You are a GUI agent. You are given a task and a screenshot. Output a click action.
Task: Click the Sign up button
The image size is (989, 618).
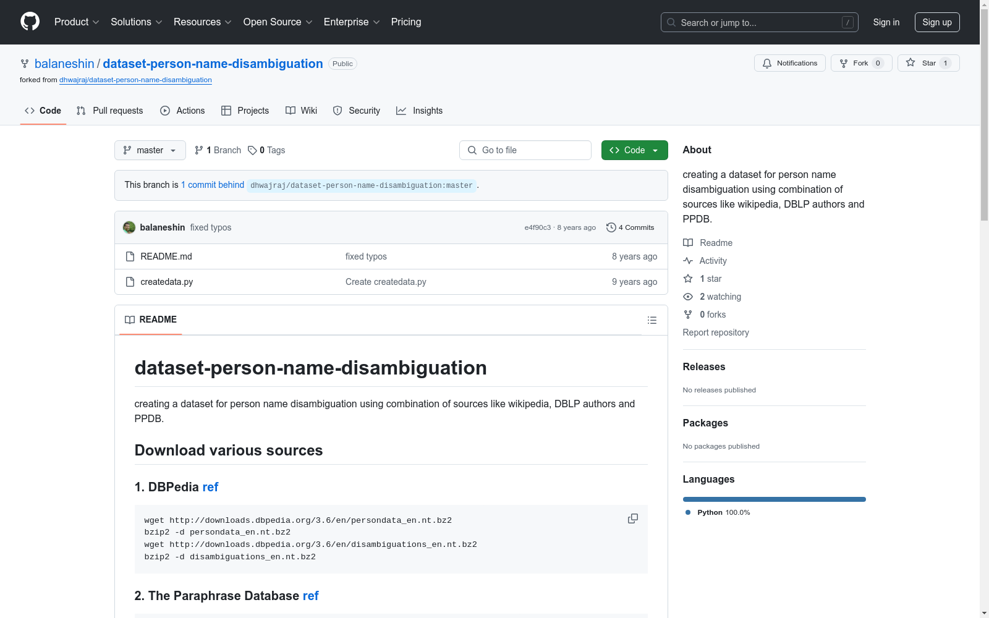[x=937, y=22]
